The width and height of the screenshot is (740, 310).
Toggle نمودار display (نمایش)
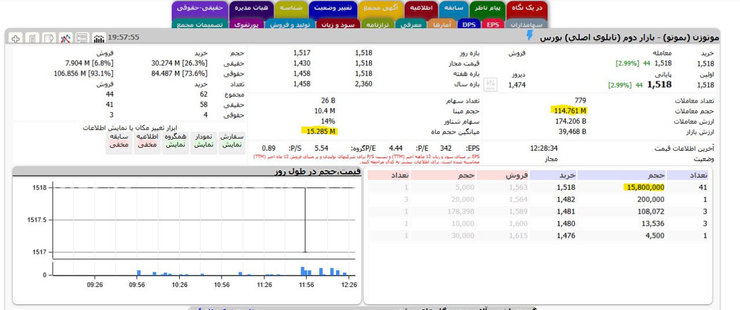[204, 141]
